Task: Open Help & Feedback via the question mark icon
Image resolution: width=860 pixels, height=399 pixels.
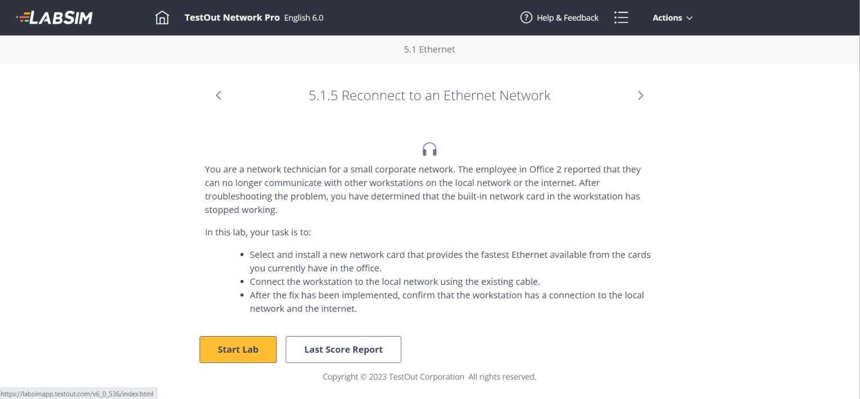Action: [526, 17]
